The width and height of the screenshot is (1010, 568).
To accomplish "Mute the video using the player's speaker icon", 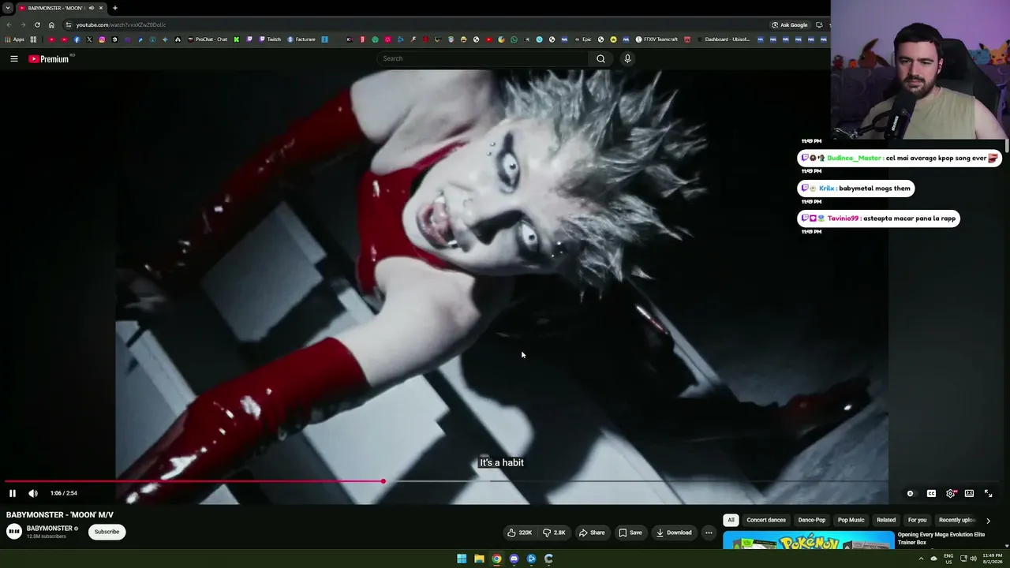I will coord(33,493).
